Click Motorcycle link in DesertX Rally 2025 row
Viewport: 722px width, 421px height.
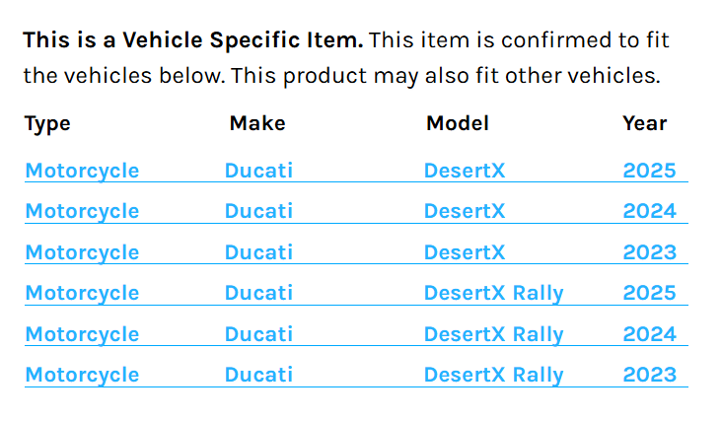click(x=82, y=293)
